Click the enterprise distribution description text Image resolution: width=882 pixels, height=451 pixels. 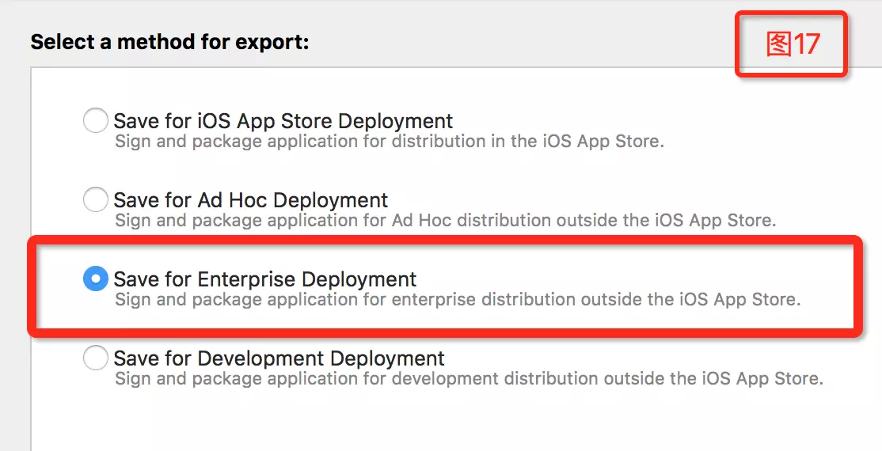point(458,300)
